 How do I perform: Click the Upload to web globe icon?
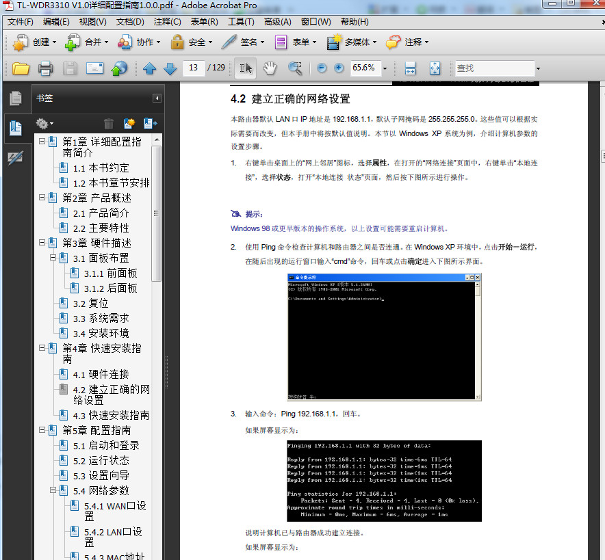pos(119,68)
